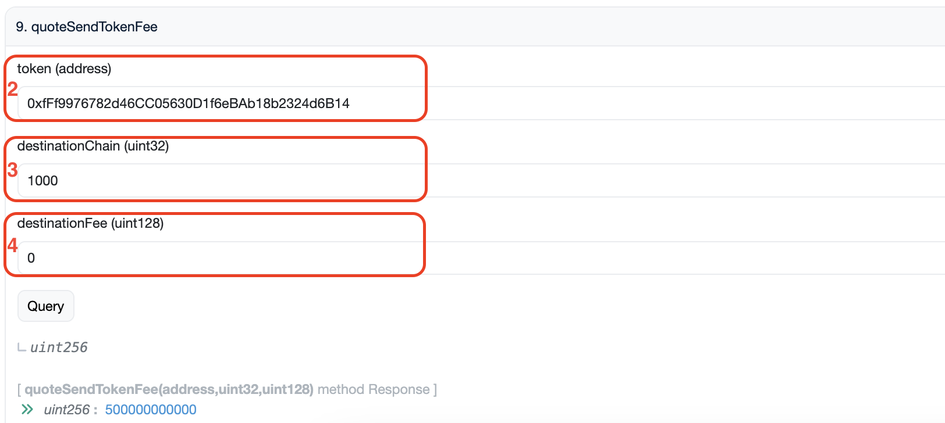Screen dimensions: 945x423
Task: Click the destinationChain (uint32) label
Action: point(93,146)
